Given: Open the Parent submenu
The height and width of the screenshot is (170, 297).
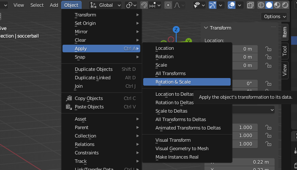Looking at the screenshot, I should [101, 127].
